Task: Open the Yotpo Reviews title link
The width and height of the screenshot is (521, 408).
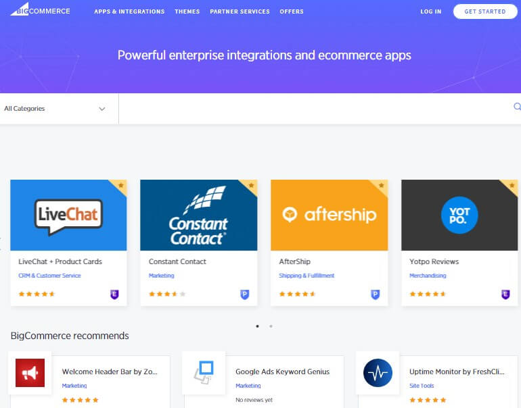Action: click(434, 261)
